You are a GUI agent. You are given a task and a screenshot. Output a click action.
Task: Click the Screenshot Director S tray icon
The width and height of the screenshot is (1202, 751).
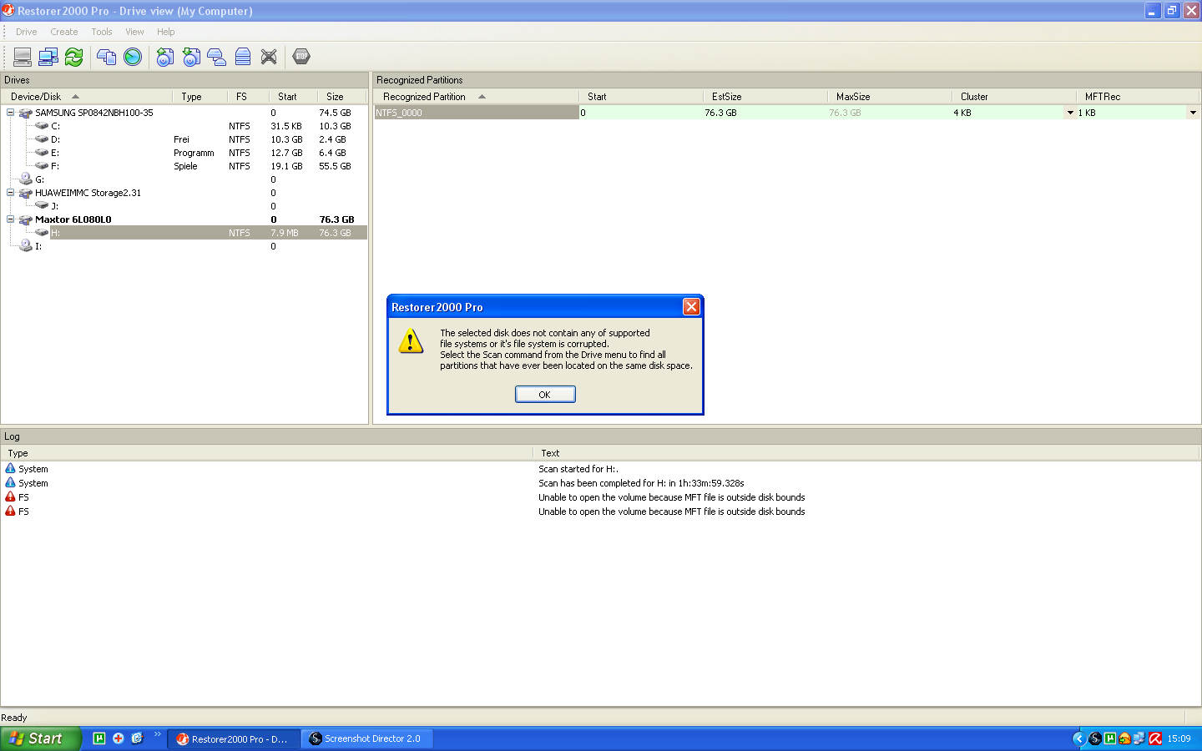coord(1094,738)
